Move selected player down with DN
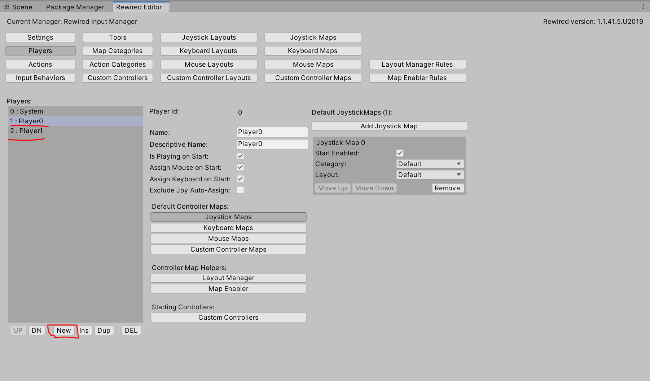650x381 pixels. click(37, 331)
